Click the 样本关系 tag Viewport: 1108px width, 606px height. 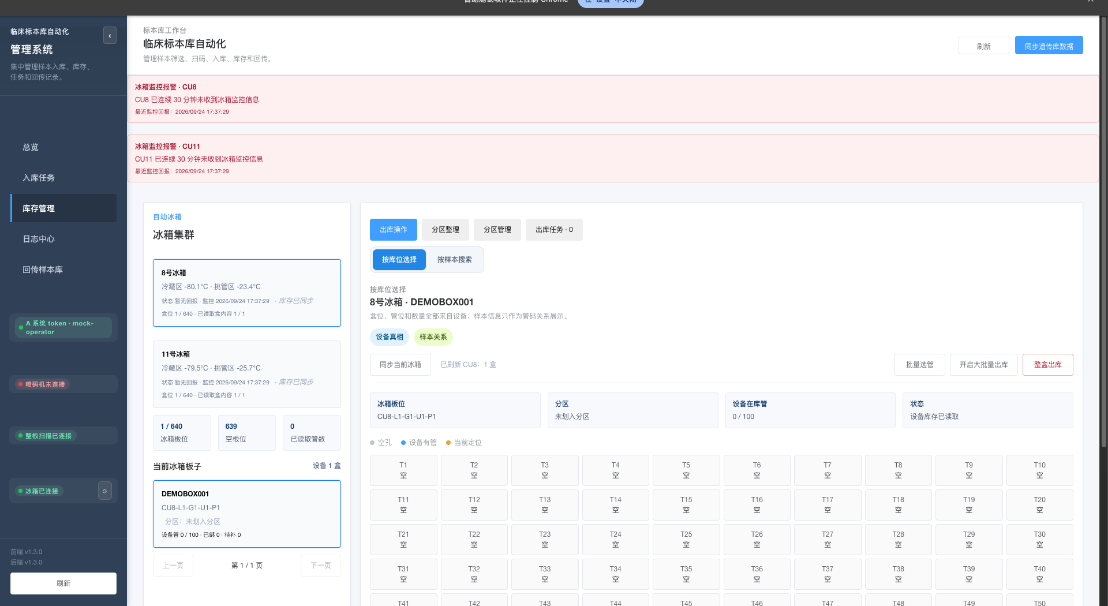click(433, 337)
